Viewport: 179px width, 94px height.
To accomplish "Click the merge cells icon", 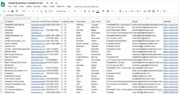I will tap(113, 11).
